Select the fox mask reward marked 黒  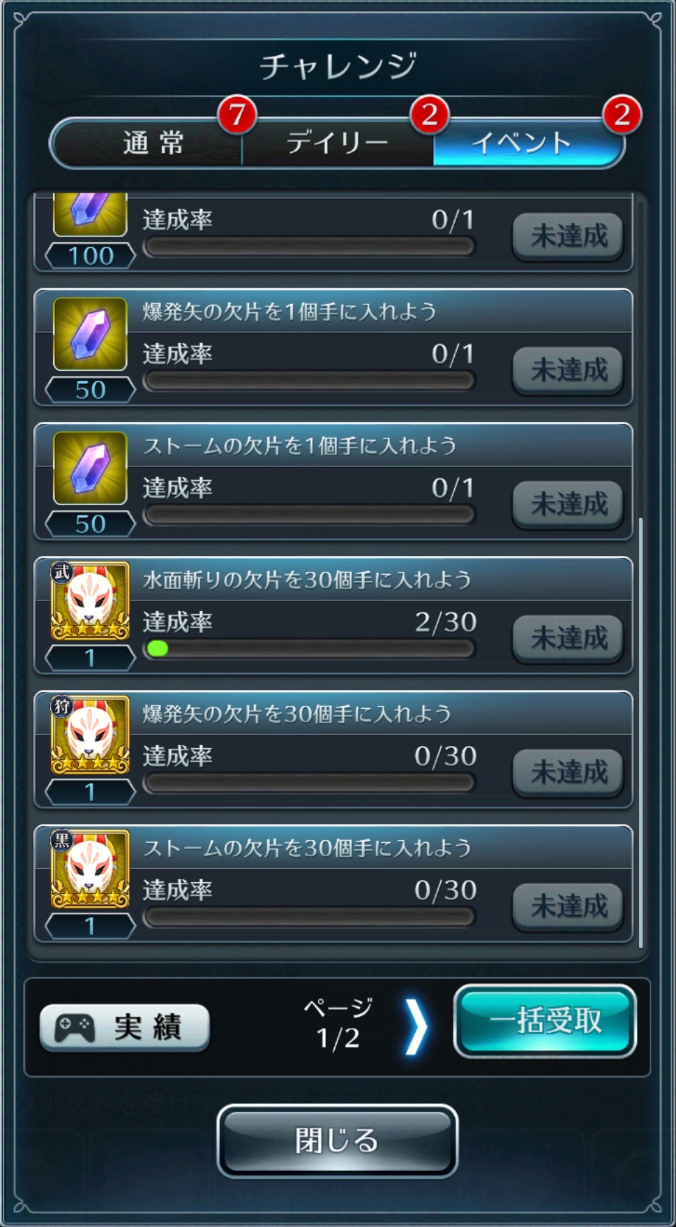90,869
